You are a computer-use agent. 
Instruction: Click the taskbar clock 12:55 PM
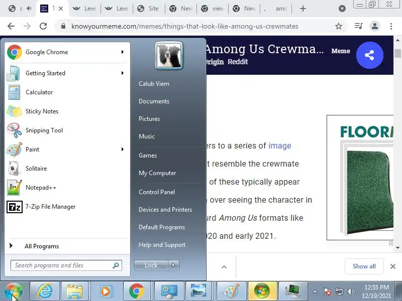click(x=376, y=291)
